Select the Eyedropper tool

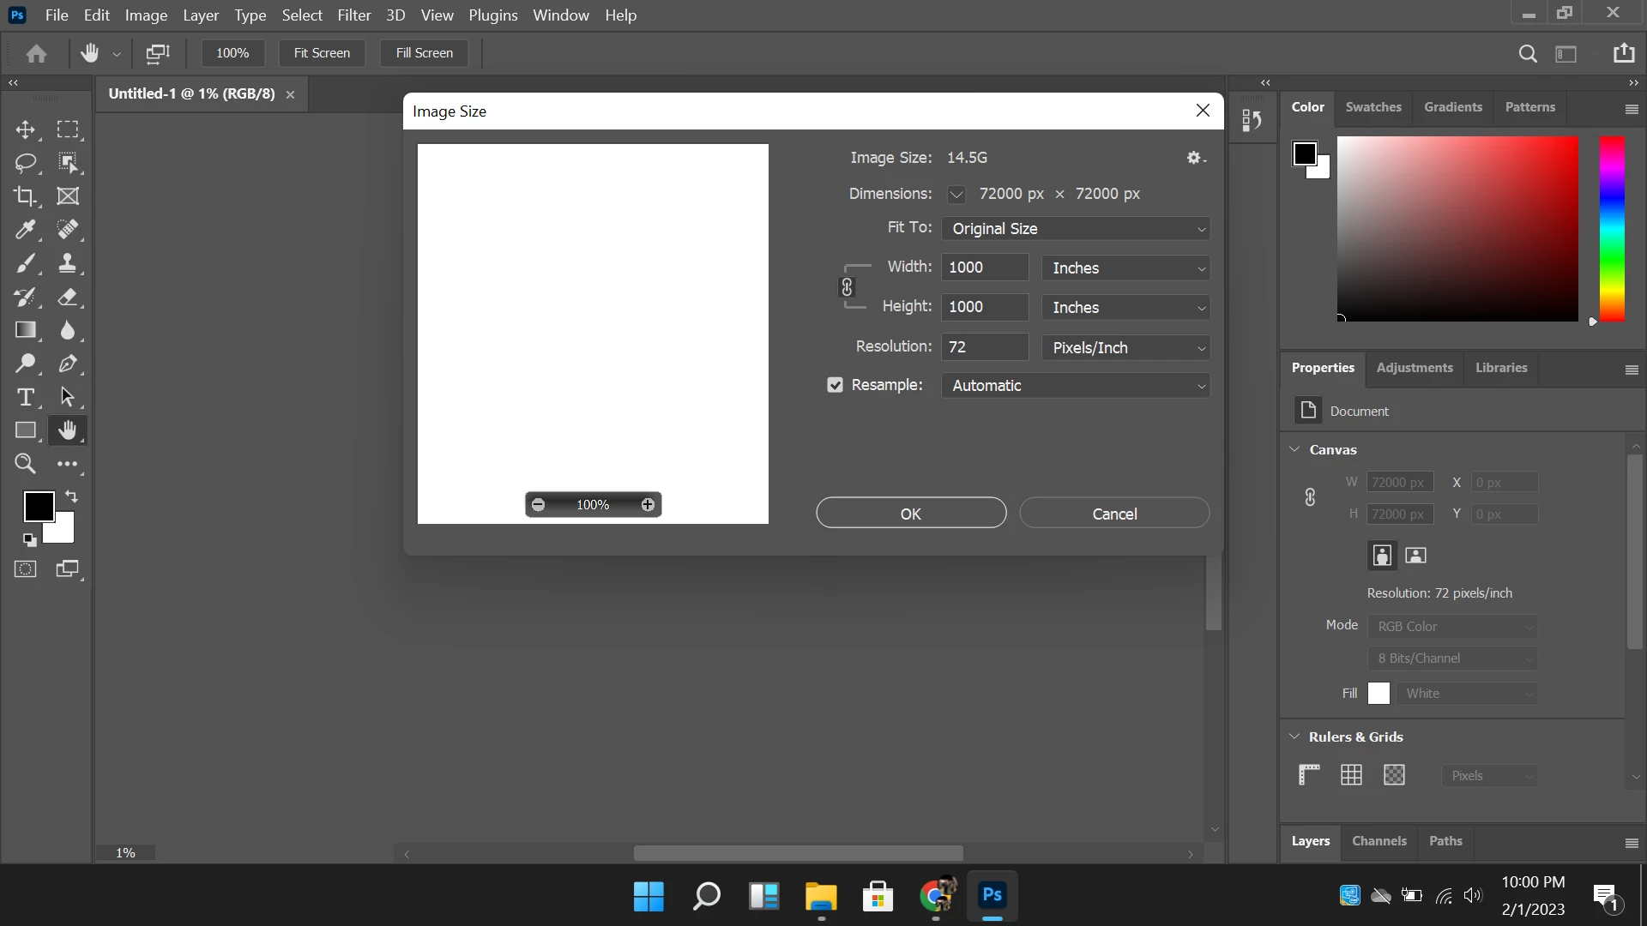[x=26, y=230]
